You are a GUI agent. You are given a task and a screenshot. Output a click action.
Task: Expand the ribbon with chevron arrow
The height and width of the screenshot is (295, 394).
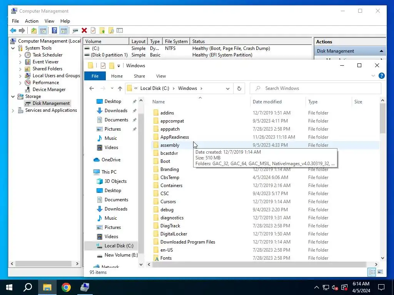pos(373,76)
